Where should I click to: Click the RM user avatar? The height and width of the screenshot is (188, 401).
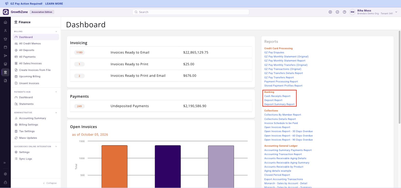point(352,12)
